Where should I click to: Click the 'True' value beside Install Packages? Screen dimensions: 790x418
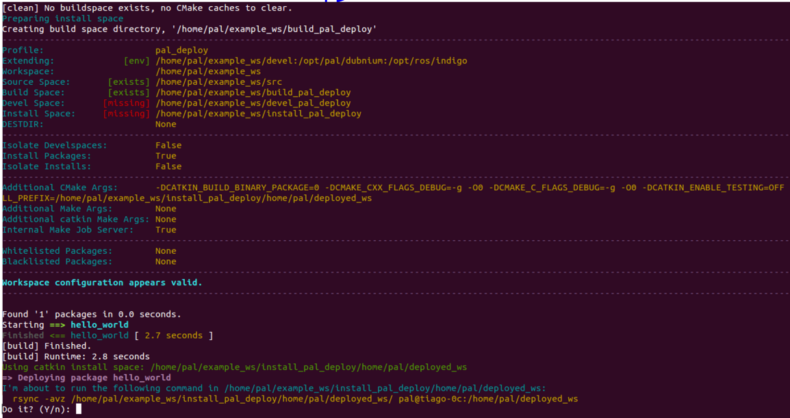tap(166, 156)
